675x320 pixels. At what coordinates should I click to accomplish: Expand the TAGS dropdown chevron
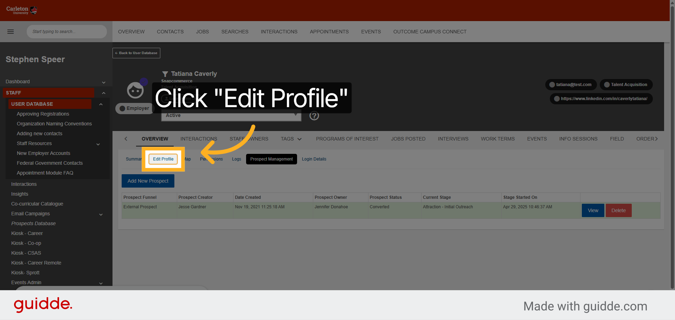(299, 139)
